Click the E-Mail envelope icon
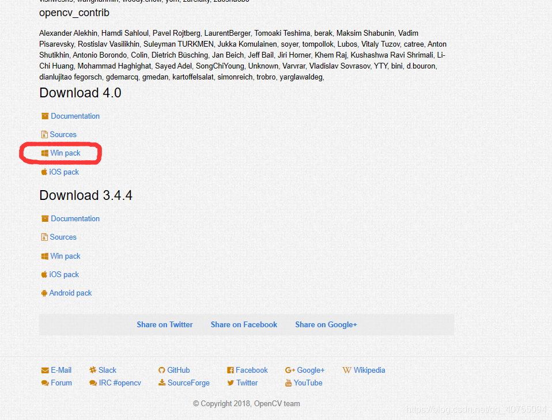552x420 pixels. (x=45, y=370)
